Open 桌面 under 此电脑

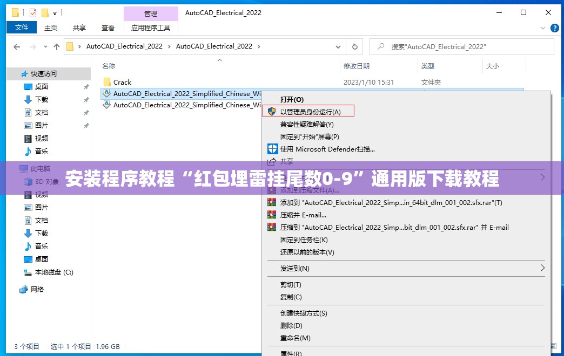click(x=42, y=259)
